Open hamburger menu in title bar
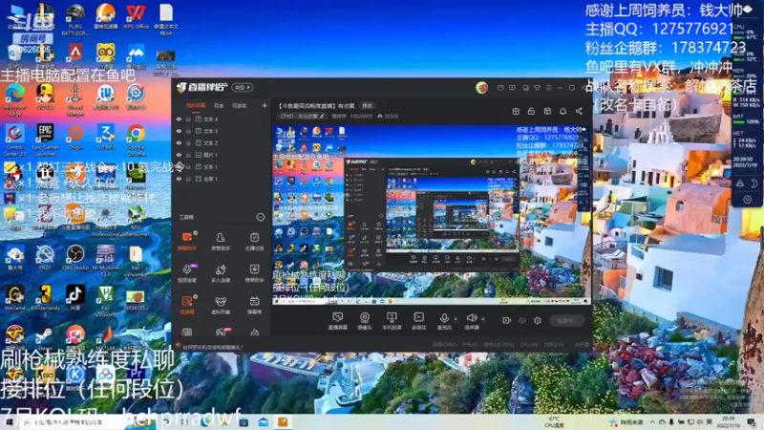Viewport: 764px width, 430px height. click(549, 88)
